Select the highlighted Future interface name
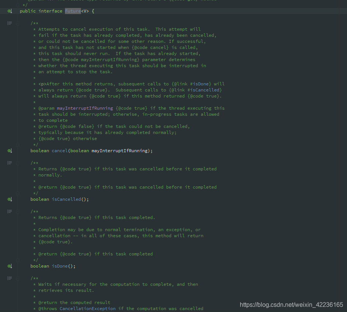The width and height of the screenshot is (347, 312). click(x=73, y=11)
